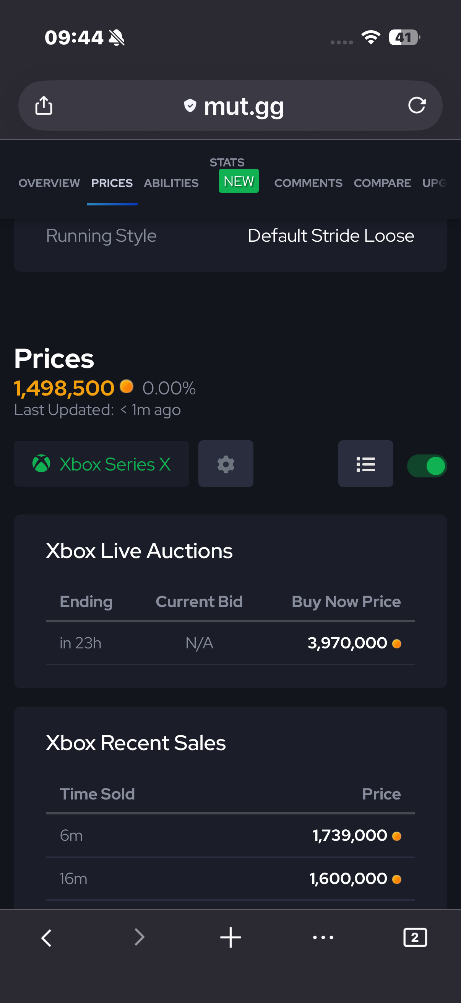
Task: Open the browser three-dots menu
Action: 323,938
